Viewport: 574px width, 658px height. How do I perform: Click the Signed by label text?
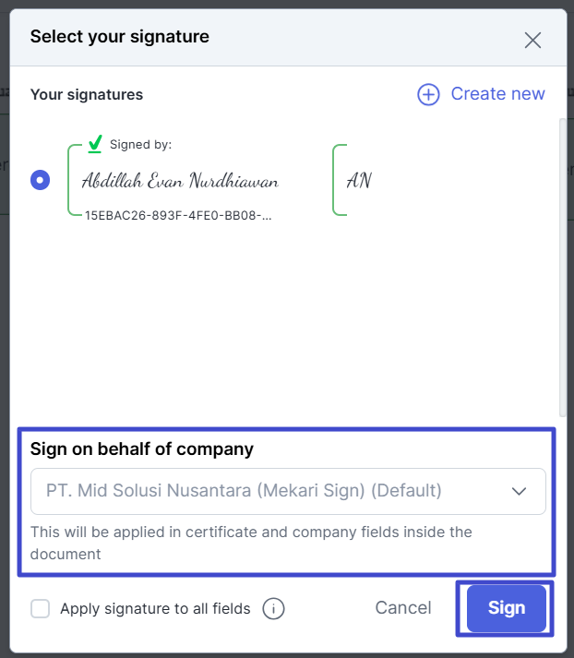click(x=141, y=144)
